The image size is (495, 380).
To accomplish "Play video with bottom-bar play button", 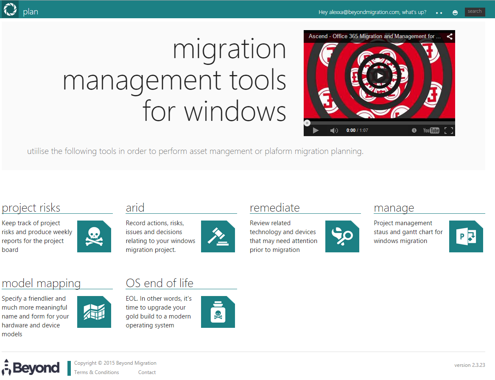I will tap(316, 130).
